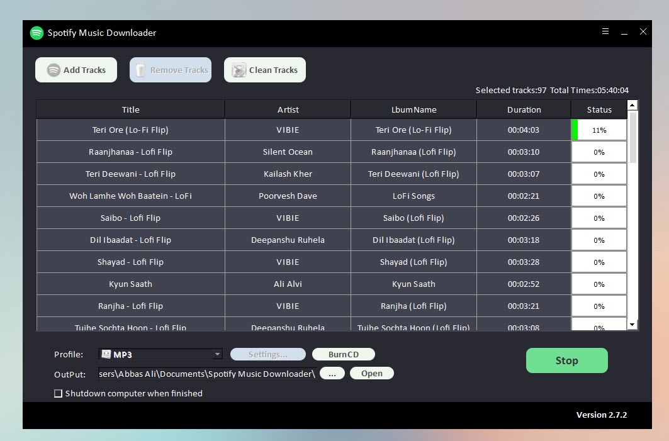Click the Status column header
This screenshot has height=441, width=669.
(x=599, y=109)
